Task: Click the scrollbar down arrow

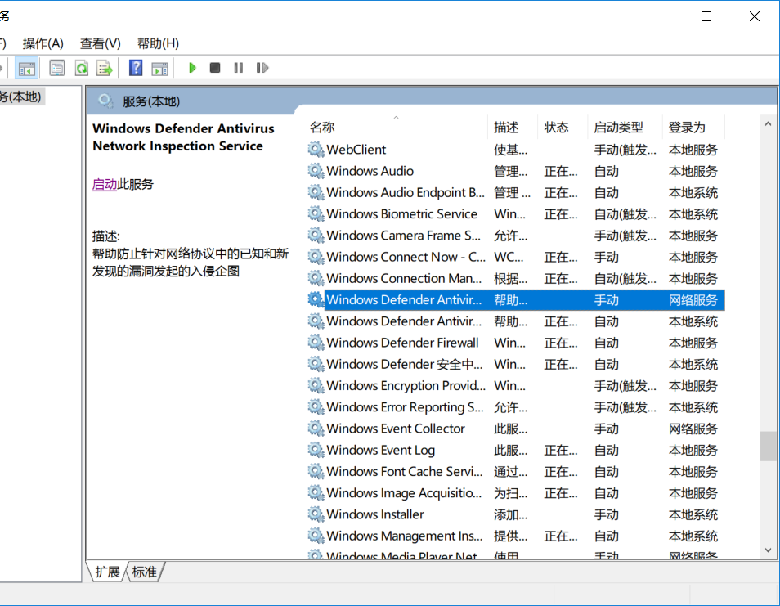Action: click(768, 550)
